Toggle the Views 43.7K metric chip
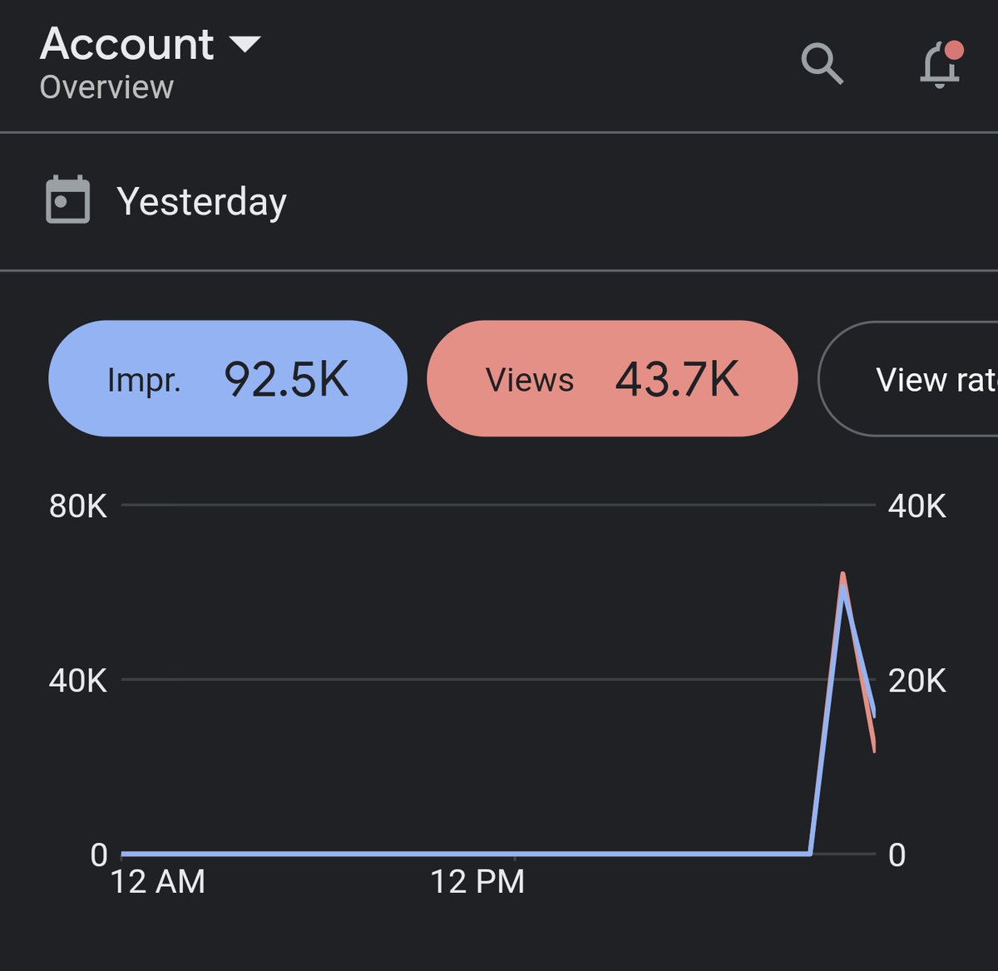Image resolution: width=998 pixels, height=971 pixels. 612,378
